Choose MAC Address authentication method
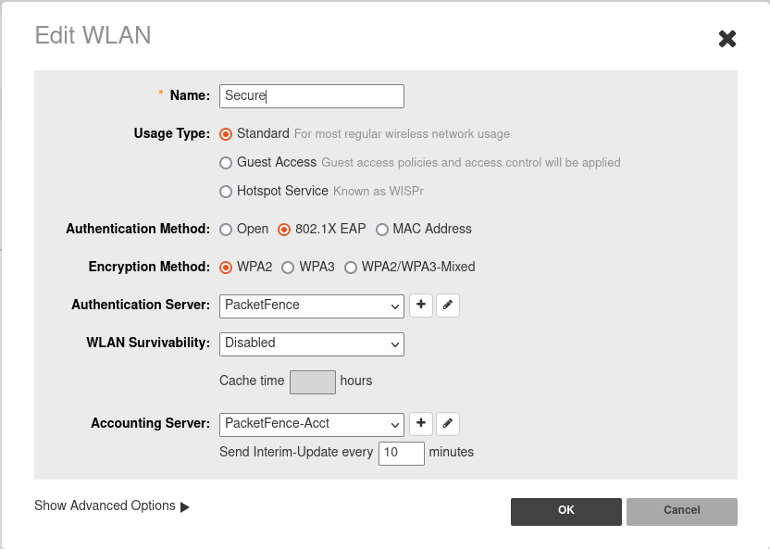This screenshot has width=770, height=549. pos(381,230)
